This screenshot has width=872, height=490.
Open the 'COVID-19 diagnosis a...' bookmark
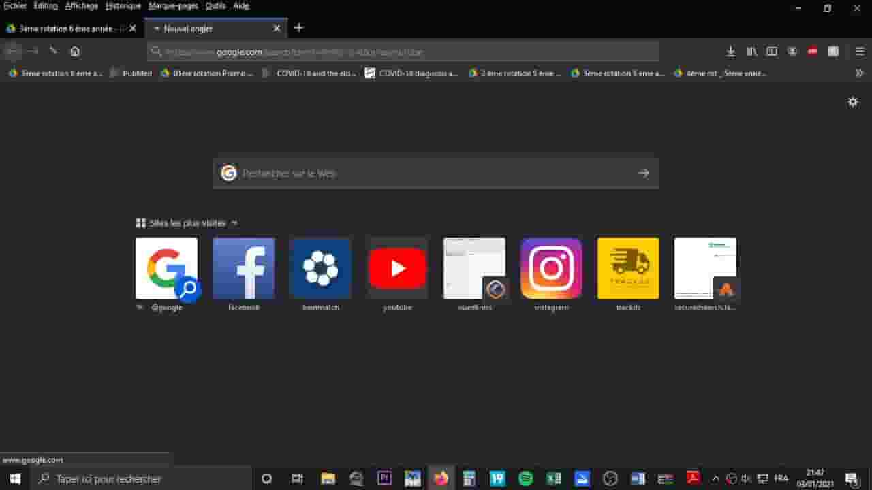click(412, 73)
